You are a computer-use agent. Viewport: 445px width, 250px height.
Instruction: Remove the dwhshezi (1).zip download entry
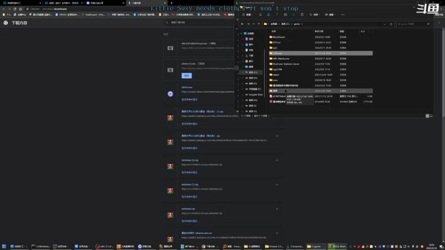click(277, 184)
